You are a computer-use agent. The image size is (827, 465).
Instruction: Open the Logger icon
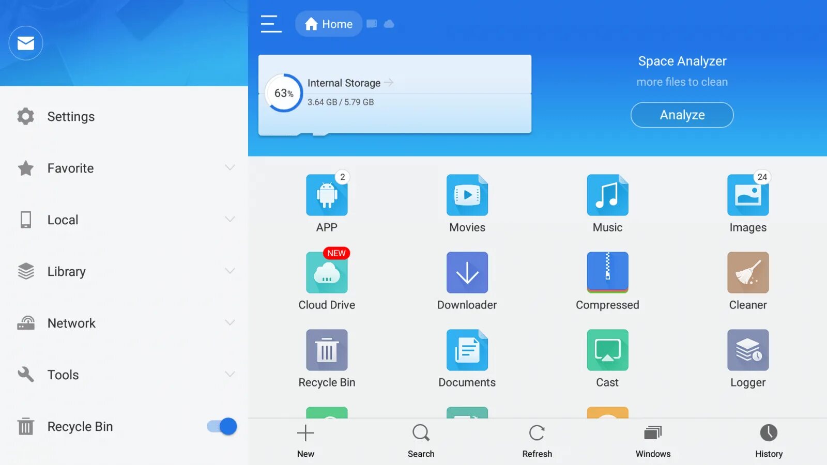748,350
